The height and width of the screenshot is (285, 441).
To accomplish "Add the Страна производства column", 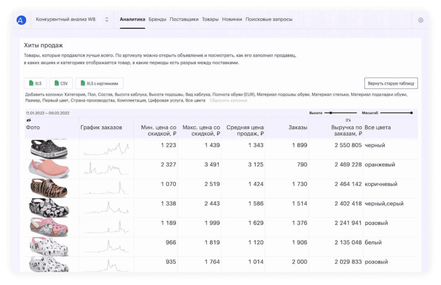I will click(x=93, y=101).
